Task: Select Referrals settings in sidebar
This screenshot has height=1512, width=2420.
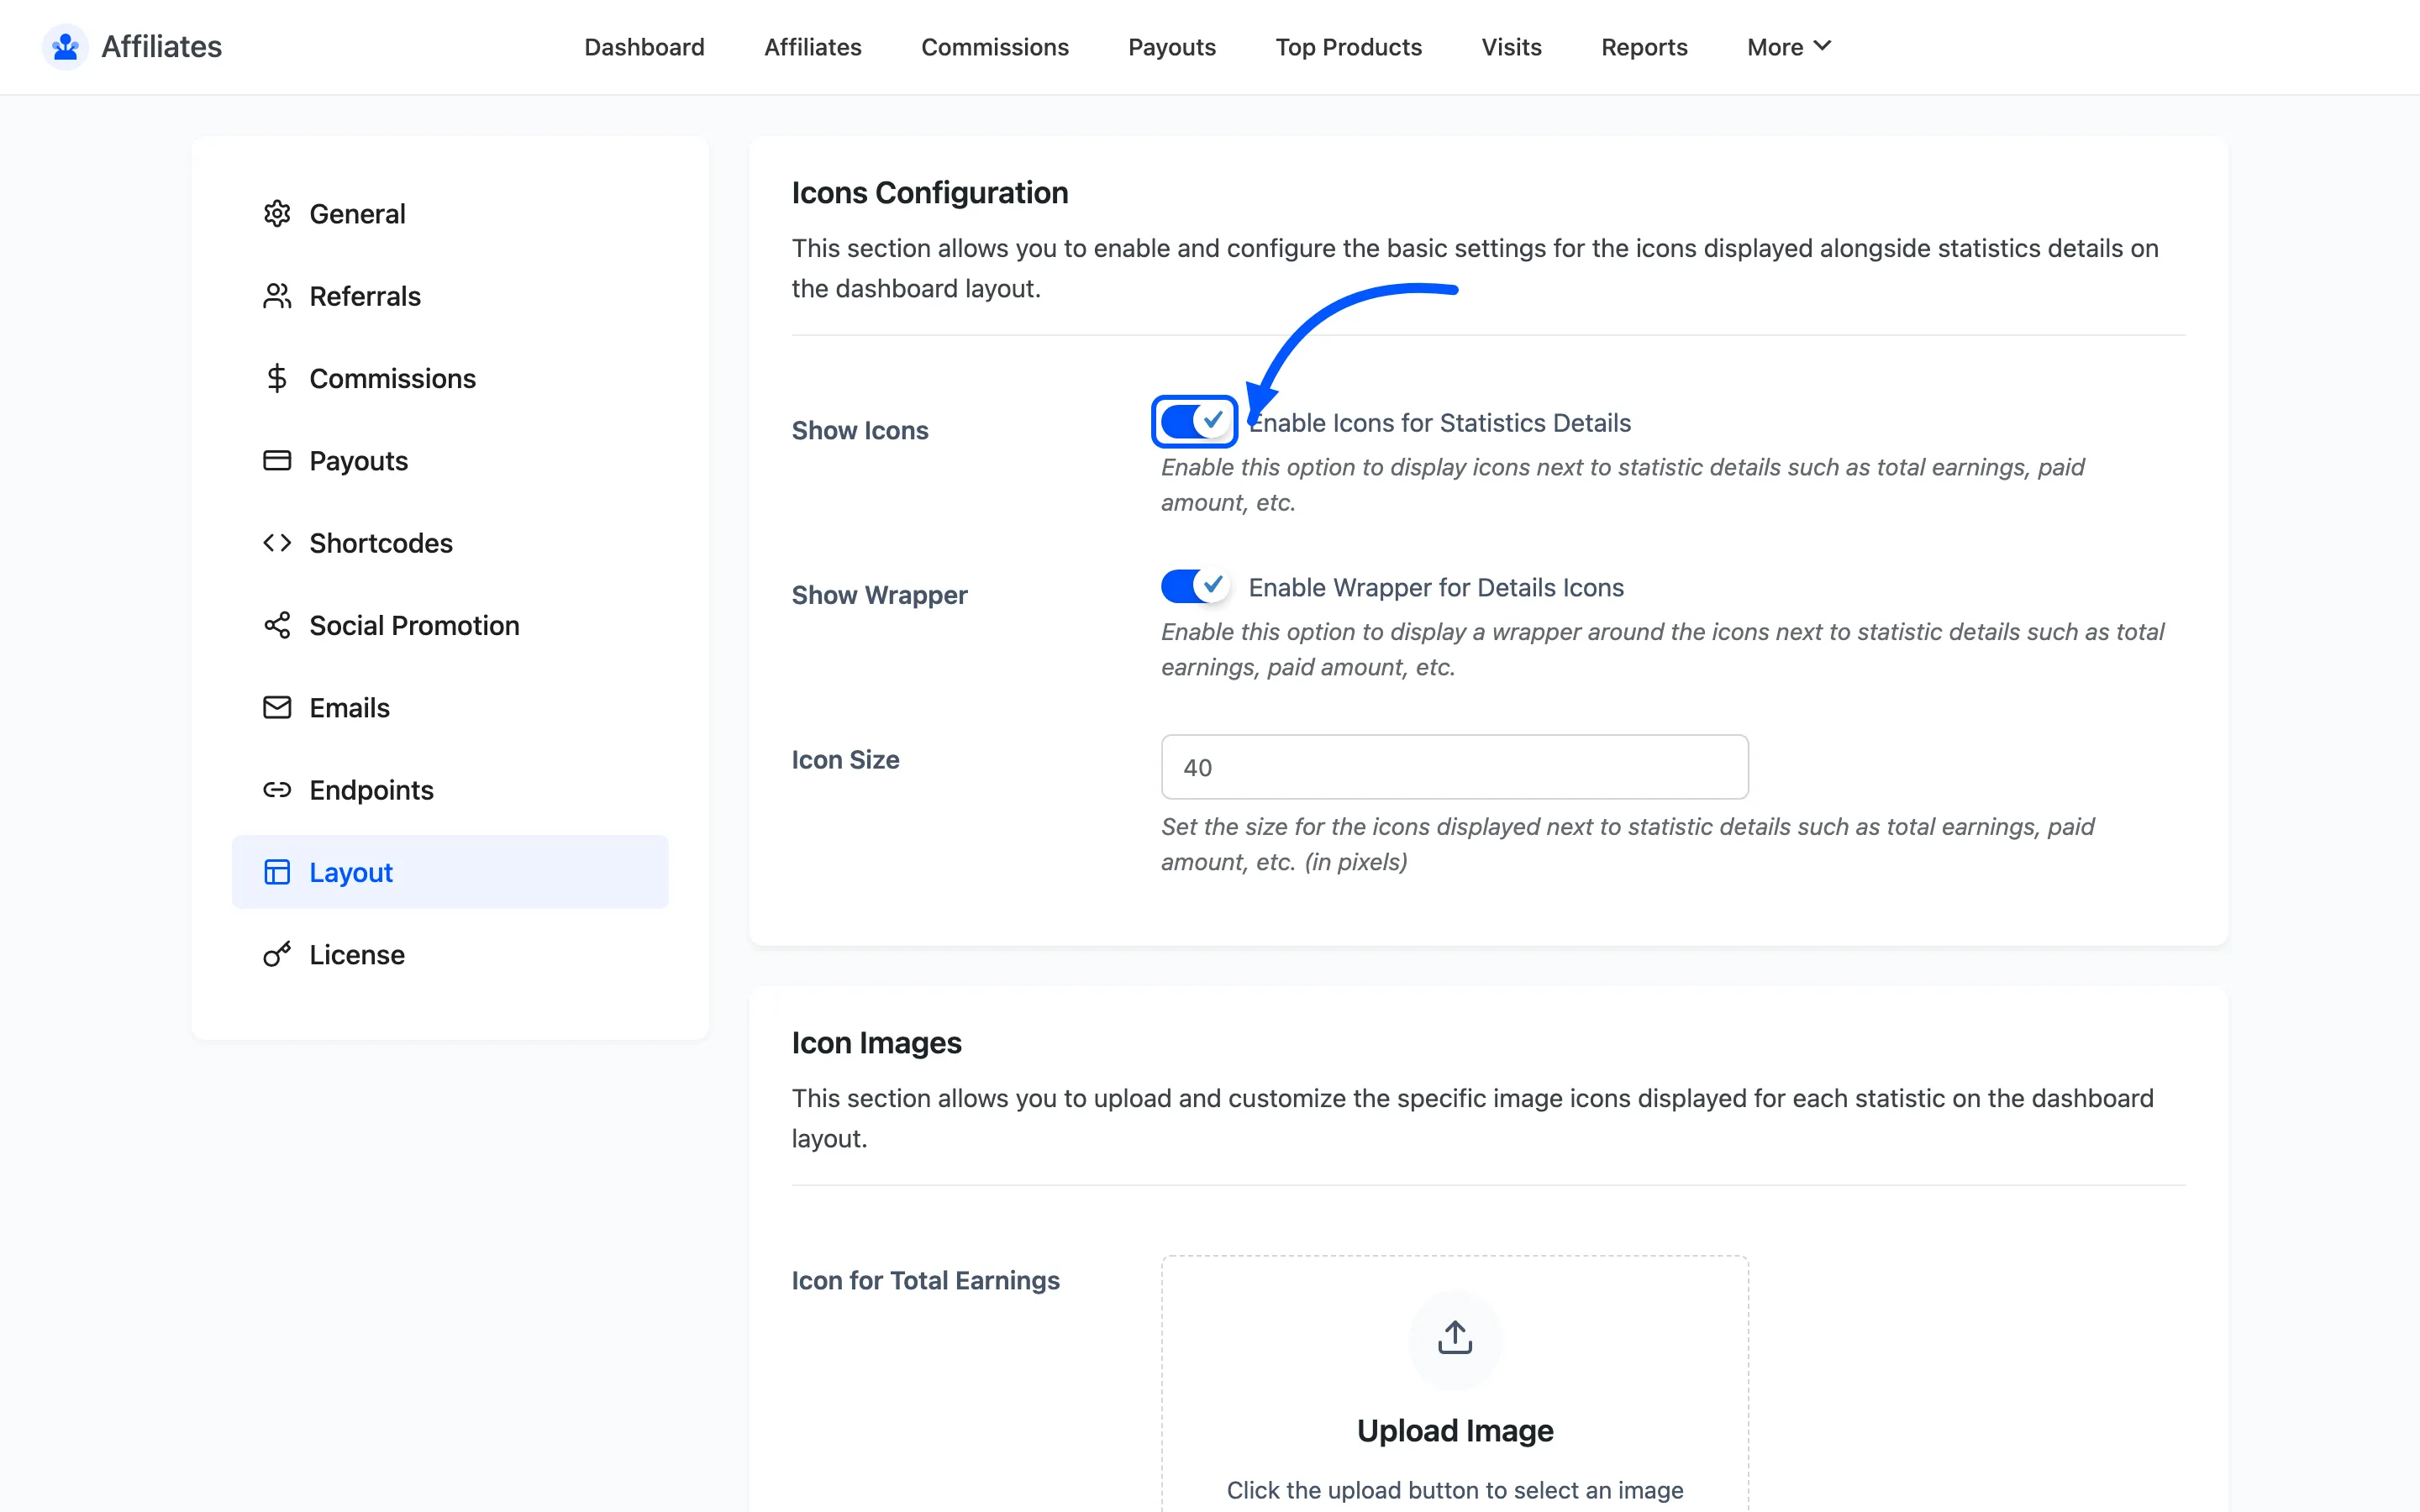Action: pyautogui.click(x=450, y=296)
